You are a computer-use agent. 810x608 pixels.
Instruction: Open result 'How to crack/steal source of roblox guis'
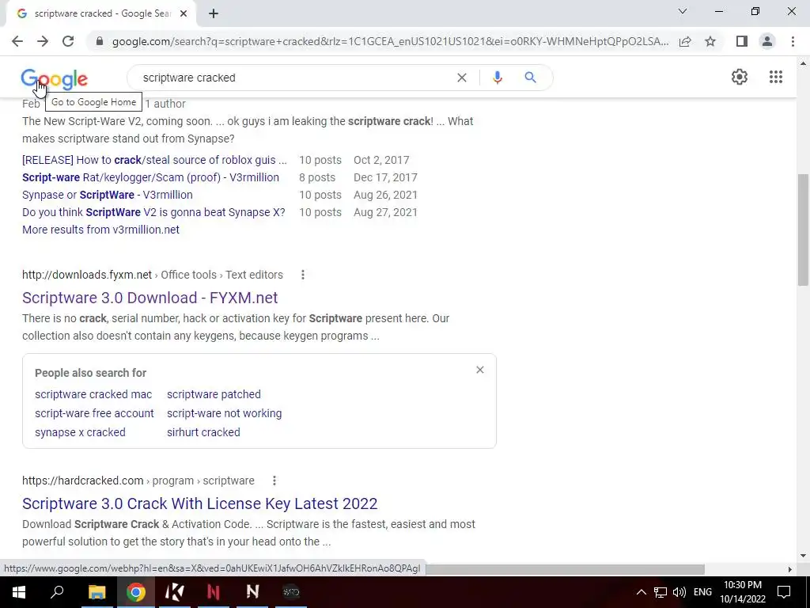tap(154, 160)
